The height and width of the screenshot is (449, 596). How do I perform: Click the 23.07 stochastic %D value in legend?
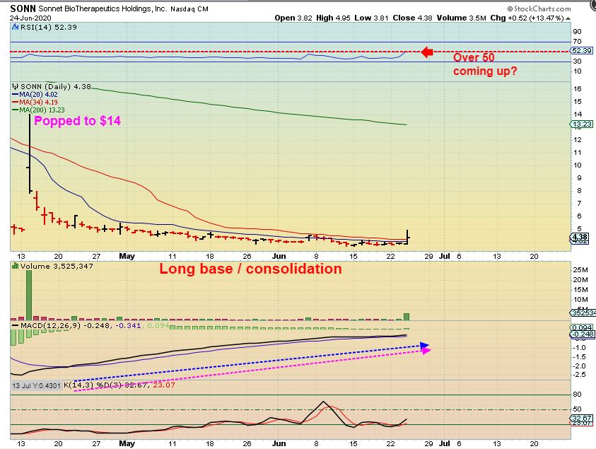coord(164,385)
